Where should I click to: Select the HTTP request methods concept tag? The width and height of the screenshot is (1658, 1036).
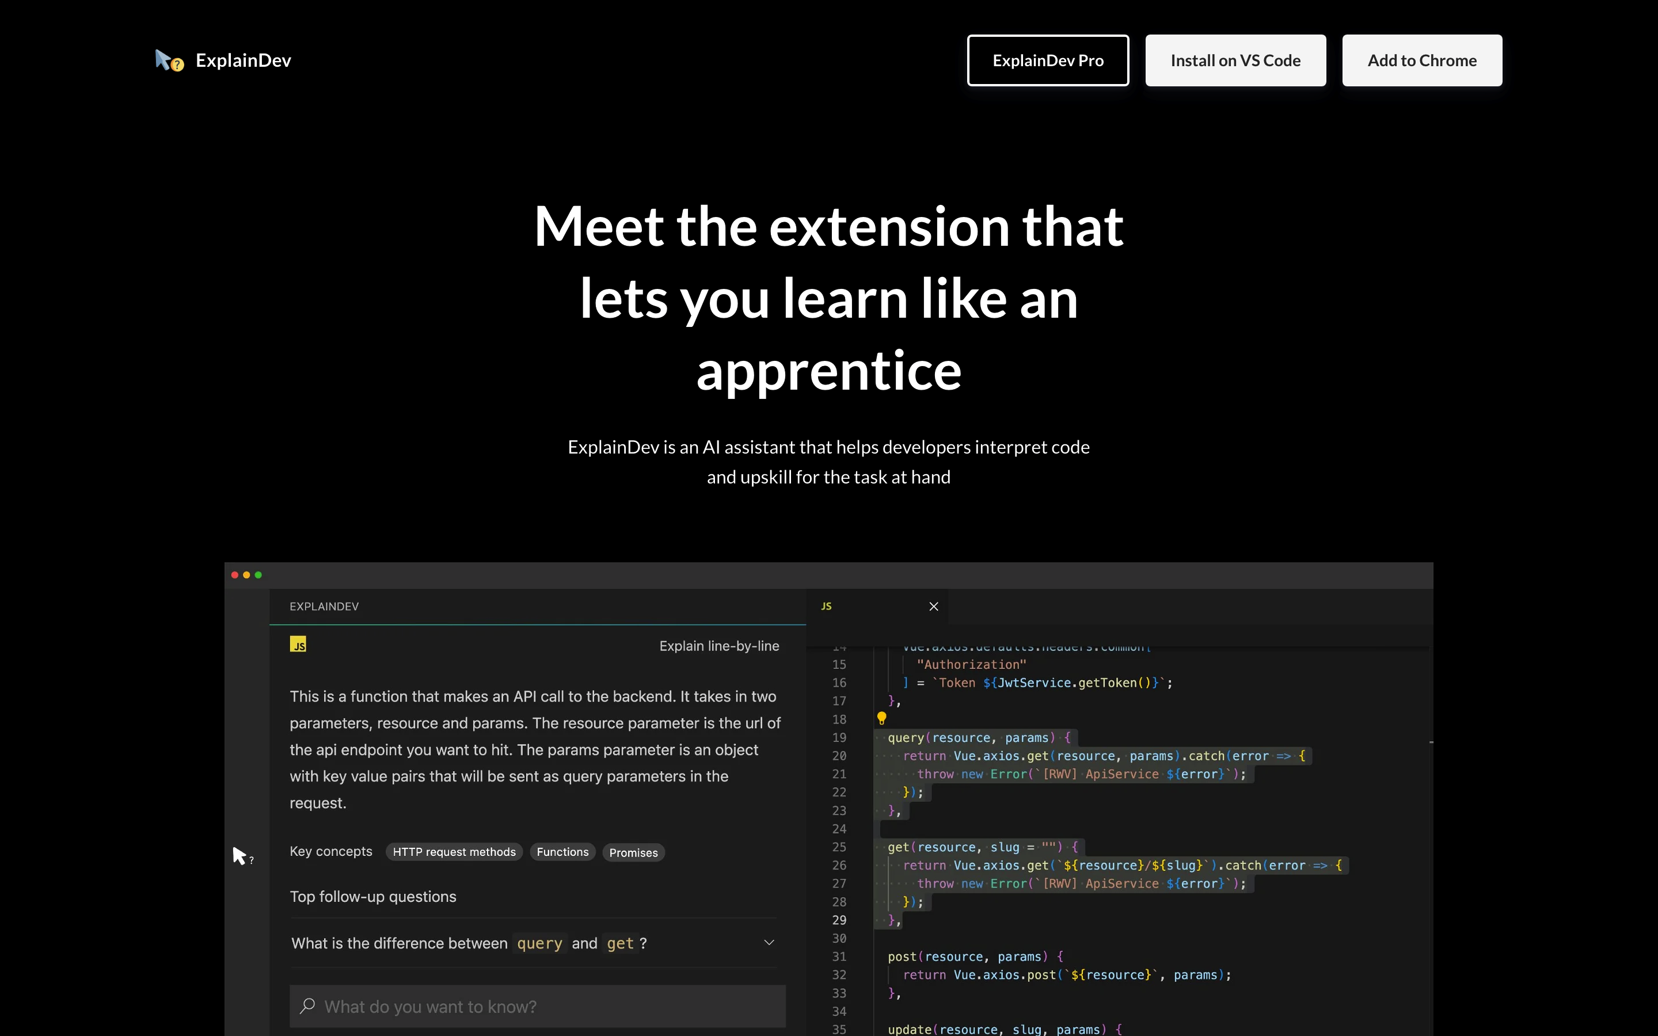point(454,852)
